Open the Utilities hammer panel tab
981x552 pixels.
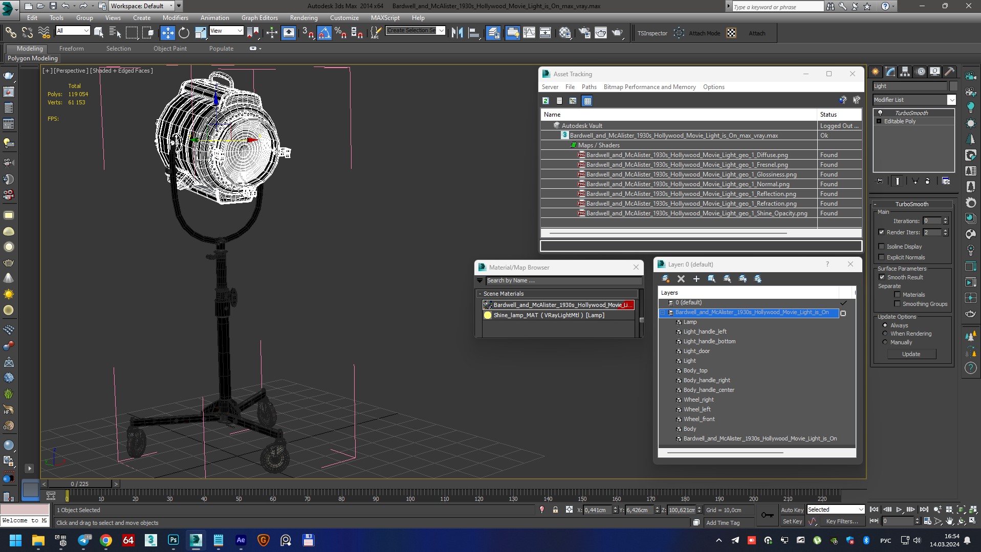949,72
